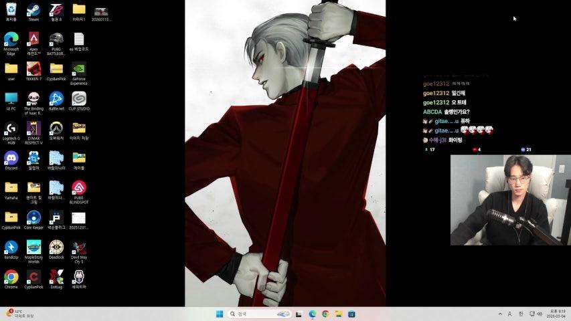Open the Discord desktop shortcut
The width and height of the screenshot is (571, 321).
11,158
